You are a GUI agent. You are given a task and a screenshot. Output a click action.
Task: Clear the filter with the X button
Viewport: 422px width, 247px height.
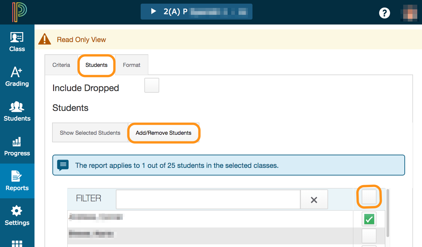(314, 200)
